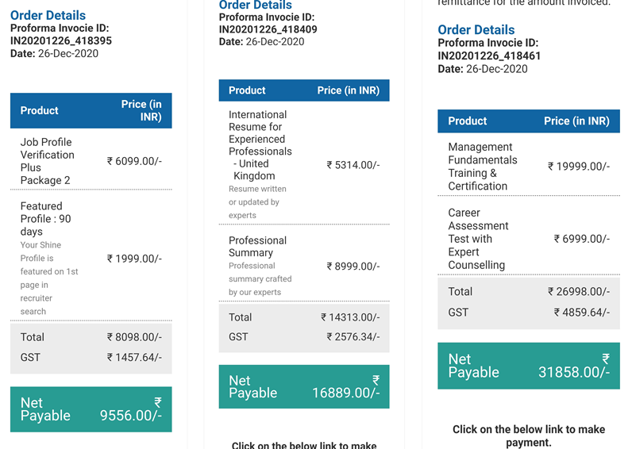The image size is (632, 449).
Task: Click the ₹ 19999.00 price
Action: (x=579, y=167)
